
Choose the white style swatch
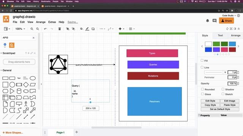[208, 44]
